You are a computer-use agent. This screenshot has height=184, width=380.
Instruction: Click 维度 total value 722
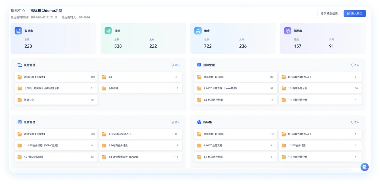(x=208, y=46)
